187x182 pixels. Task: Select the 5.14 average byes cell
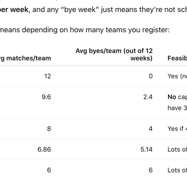tap(147, 149)
